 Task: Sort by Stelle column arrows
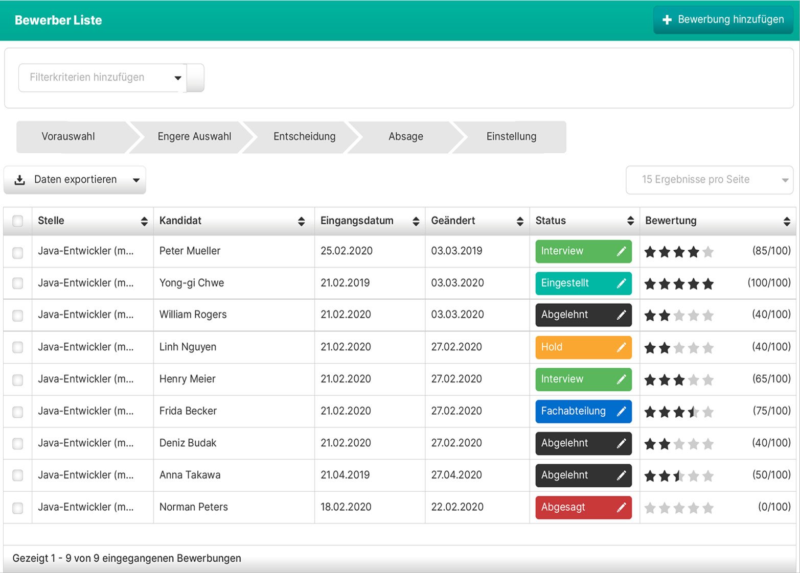coord(144,221)
